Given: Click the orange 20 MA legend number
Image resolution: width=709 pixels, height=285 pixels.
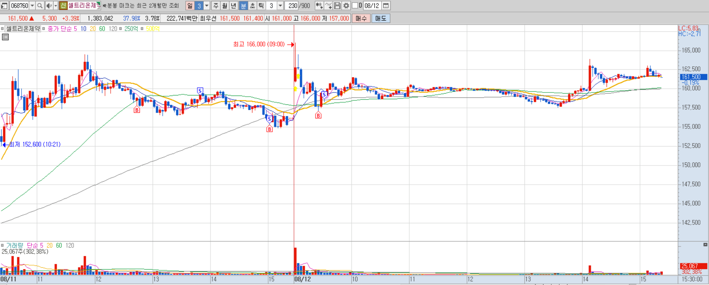Looking at the screenshot, I should tap(93, 28).
